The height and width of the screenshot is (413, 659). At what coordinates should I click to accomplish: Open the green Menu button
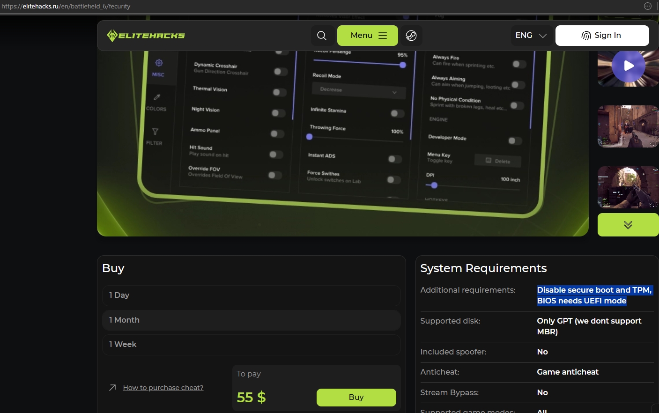coord(368,36)
